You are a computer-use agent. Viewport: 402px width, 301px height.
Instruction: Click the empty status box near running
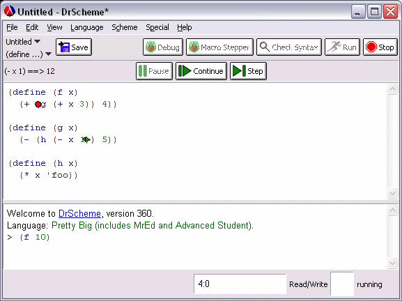coord(342,284)
